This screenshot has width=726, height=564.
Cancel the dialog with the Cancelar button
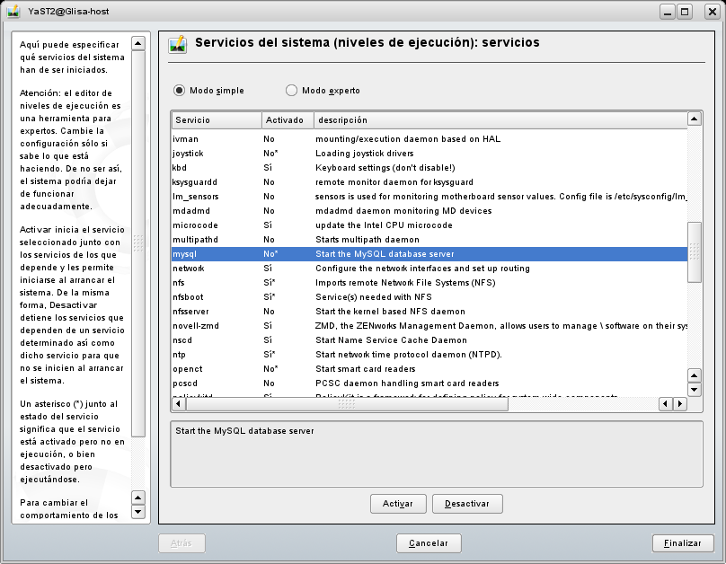(x=429, y=543)
